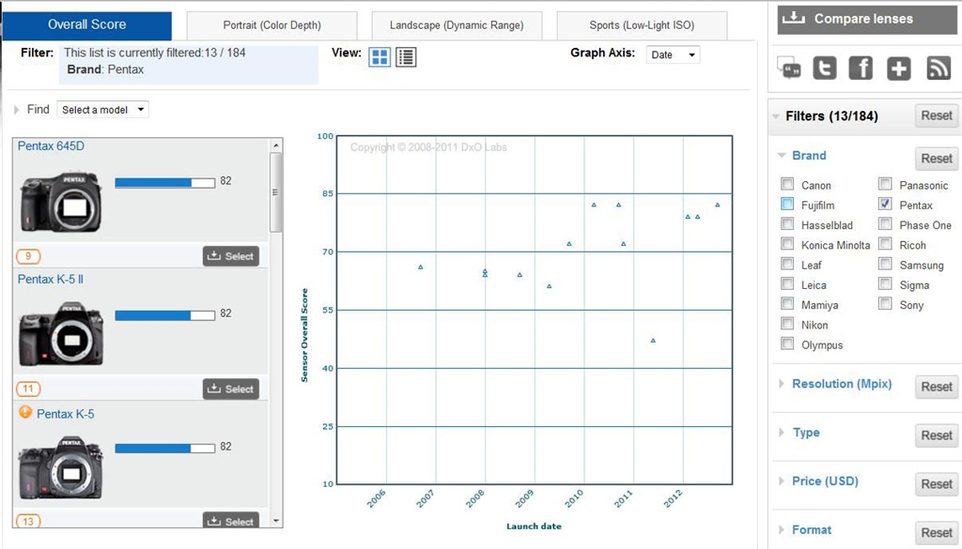Open the Pentax 645D link
962x549 pixels.
(51, 145)
